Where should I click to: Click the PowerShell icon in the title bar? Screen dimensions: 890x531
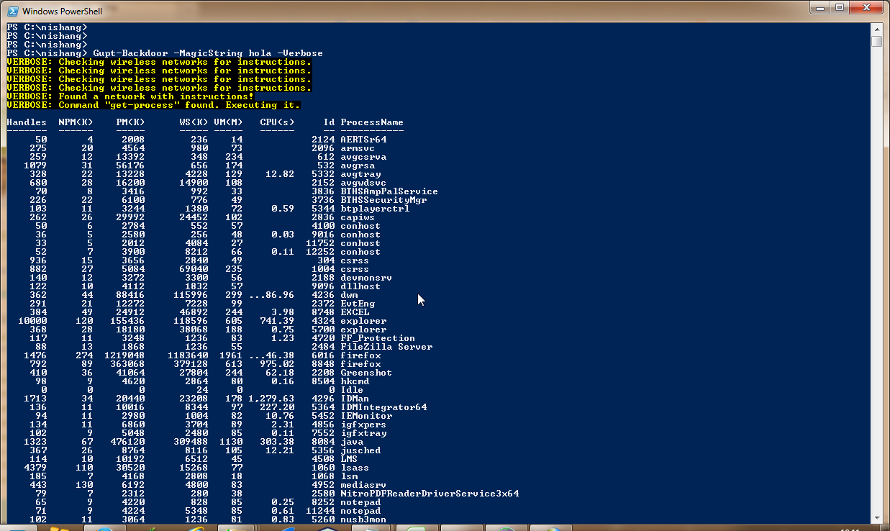pos(12,11)
